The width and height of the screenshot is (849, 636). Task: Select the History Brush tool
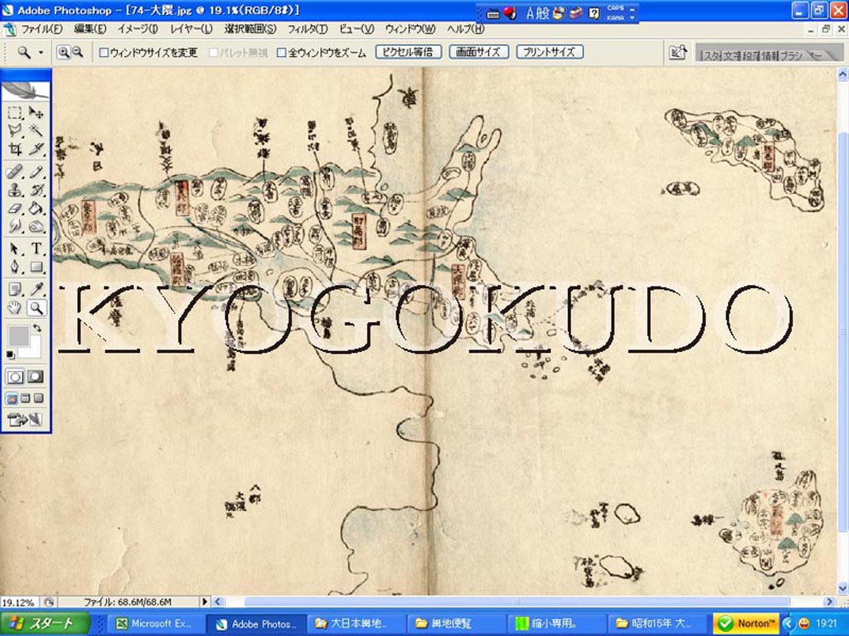[x=36, y=190]
